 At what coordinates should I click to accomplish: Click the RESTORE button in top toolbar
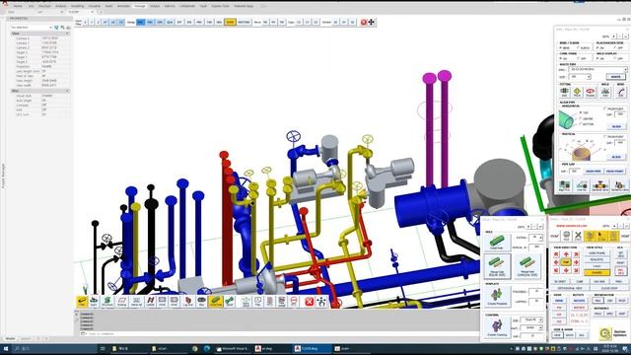point(244,22)
